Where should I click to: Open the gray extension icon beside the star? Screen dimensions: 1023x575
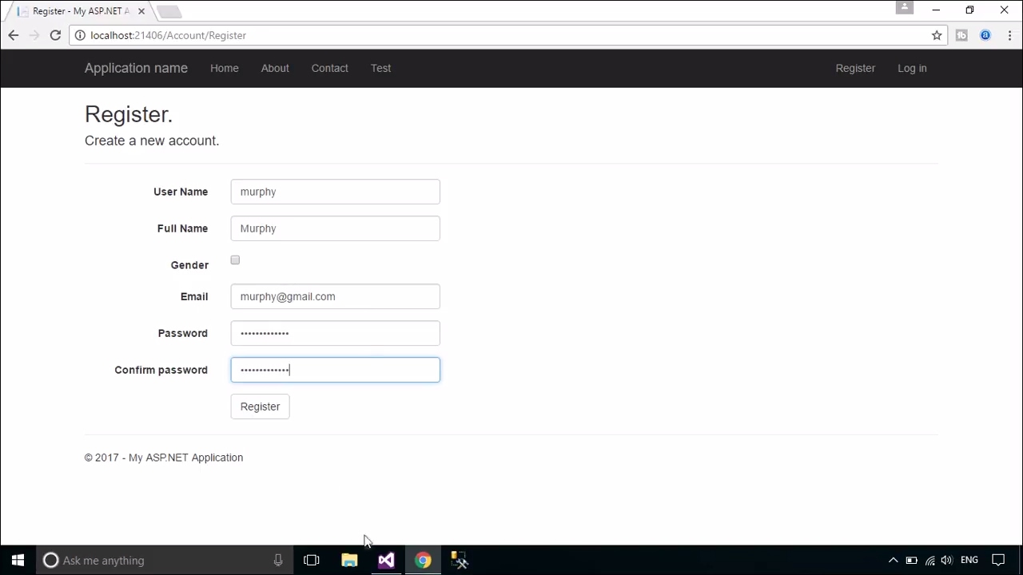pos(961,35)
